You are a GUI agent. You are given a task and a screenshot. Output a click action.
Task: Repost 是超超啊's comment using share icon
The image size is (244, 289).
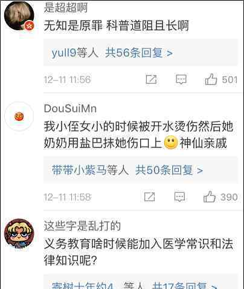tap(151, 79)
